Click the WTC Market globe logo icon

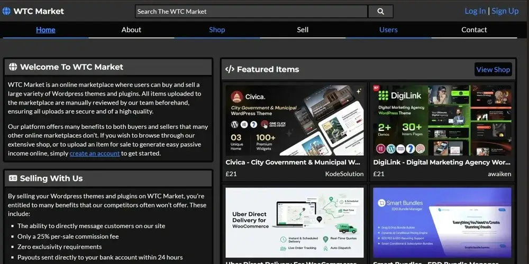click(x=6, y=11)
